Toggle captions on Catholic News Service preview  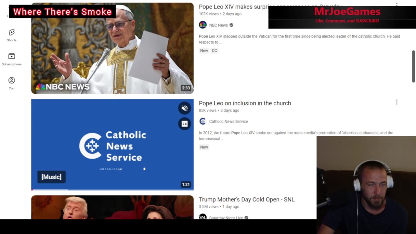tap(185, 123)
